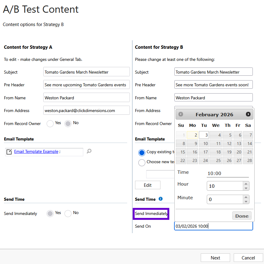The width and height of the screenshot is (264, 264).
Task: Click the Strategy B Subject field
Action: pyautogui.click(x=213, y=72)
